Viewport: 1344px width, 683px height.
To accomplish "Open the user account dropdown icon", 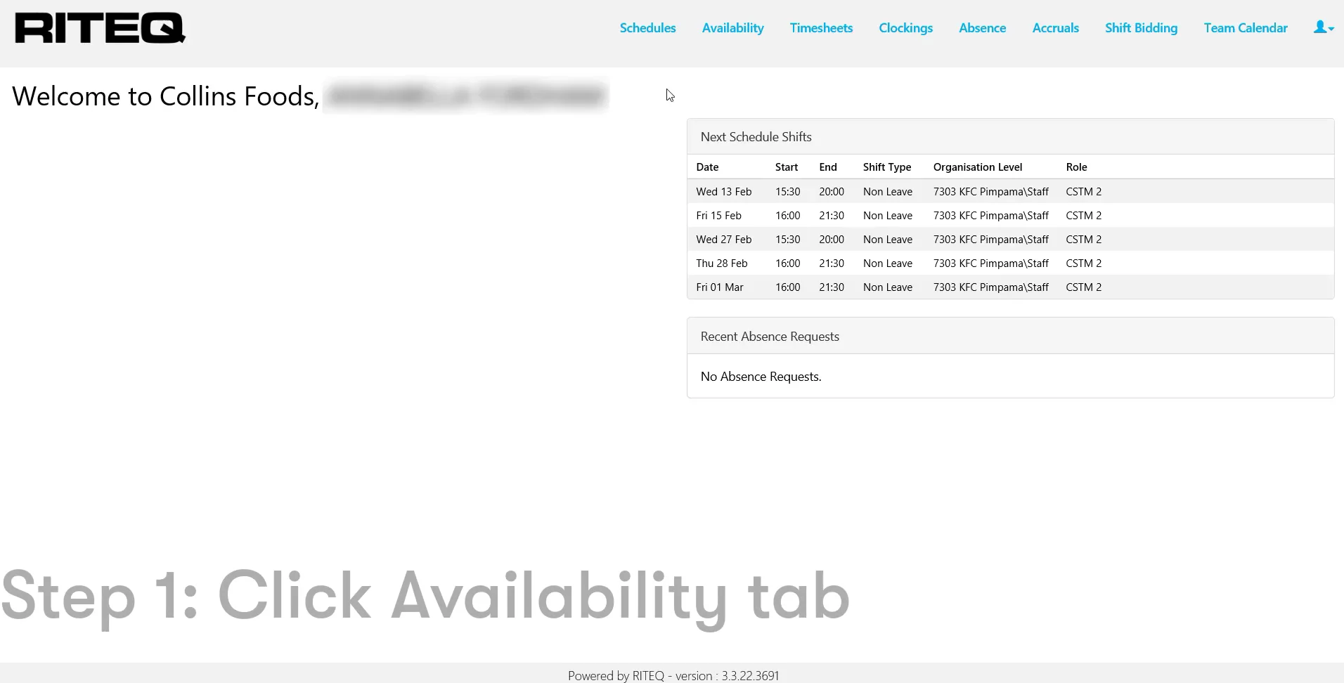I will [x=1324, y=27].
